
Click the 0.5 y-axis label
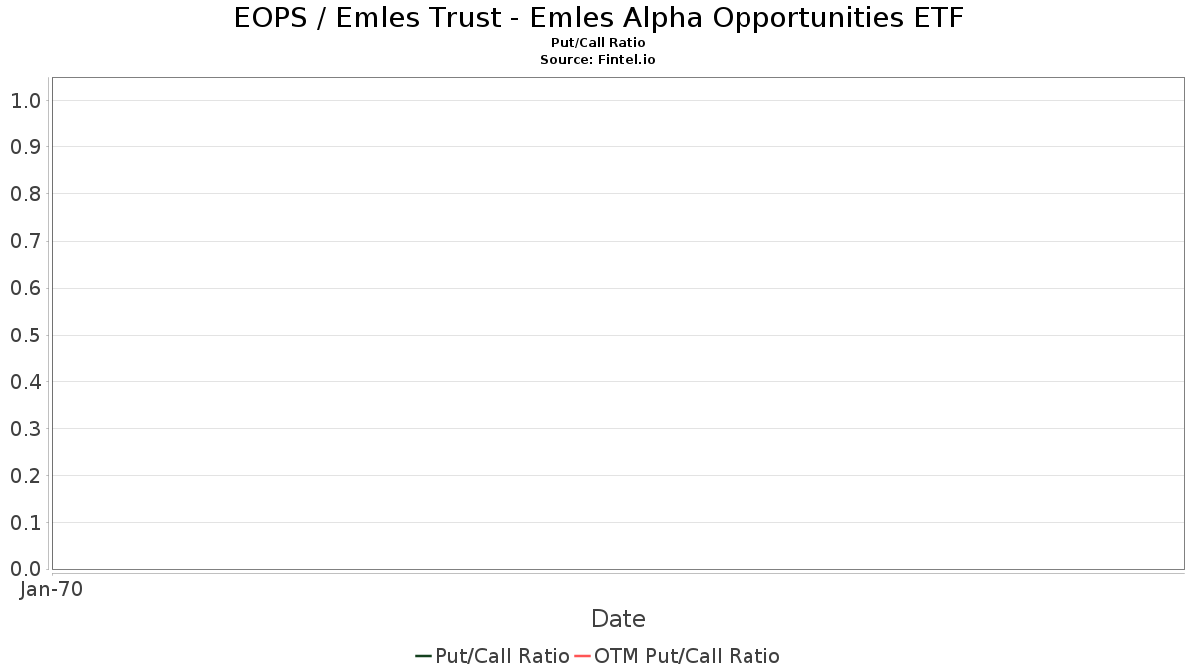[x=25, y=335]
